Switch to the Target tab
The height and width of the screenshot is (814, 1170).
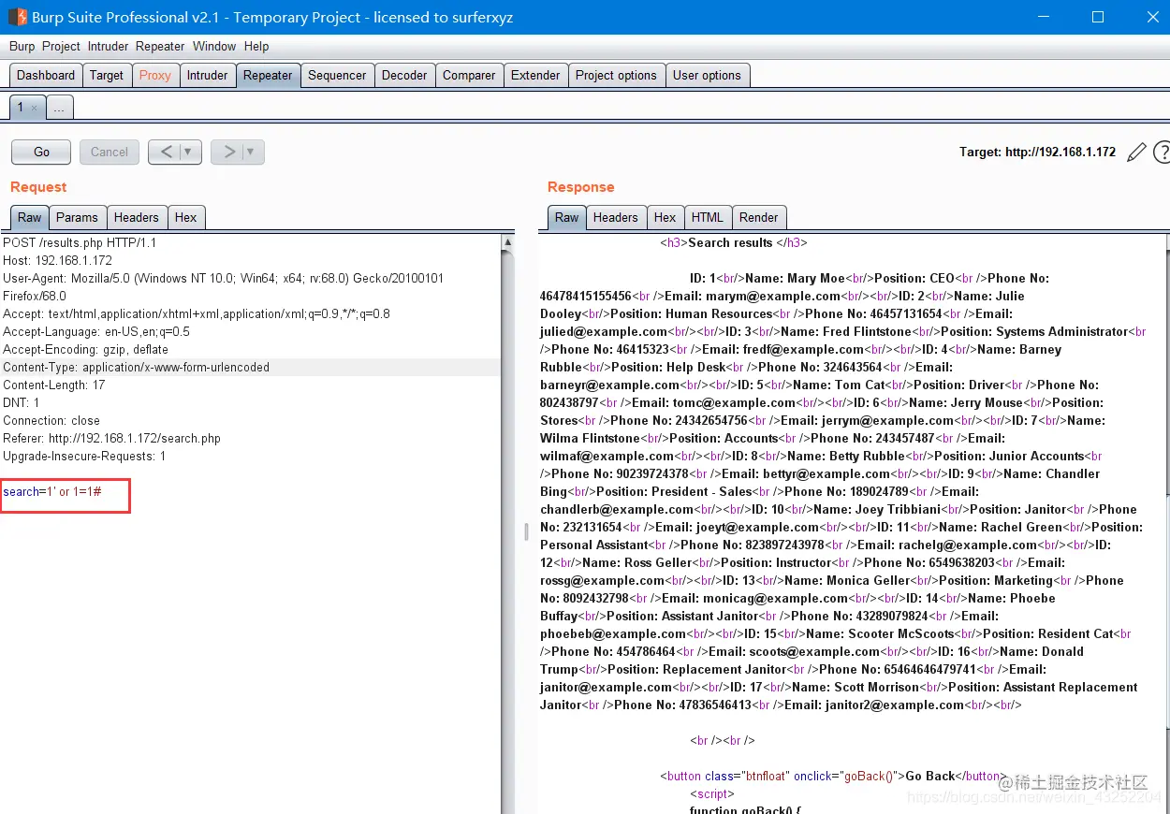107,76
